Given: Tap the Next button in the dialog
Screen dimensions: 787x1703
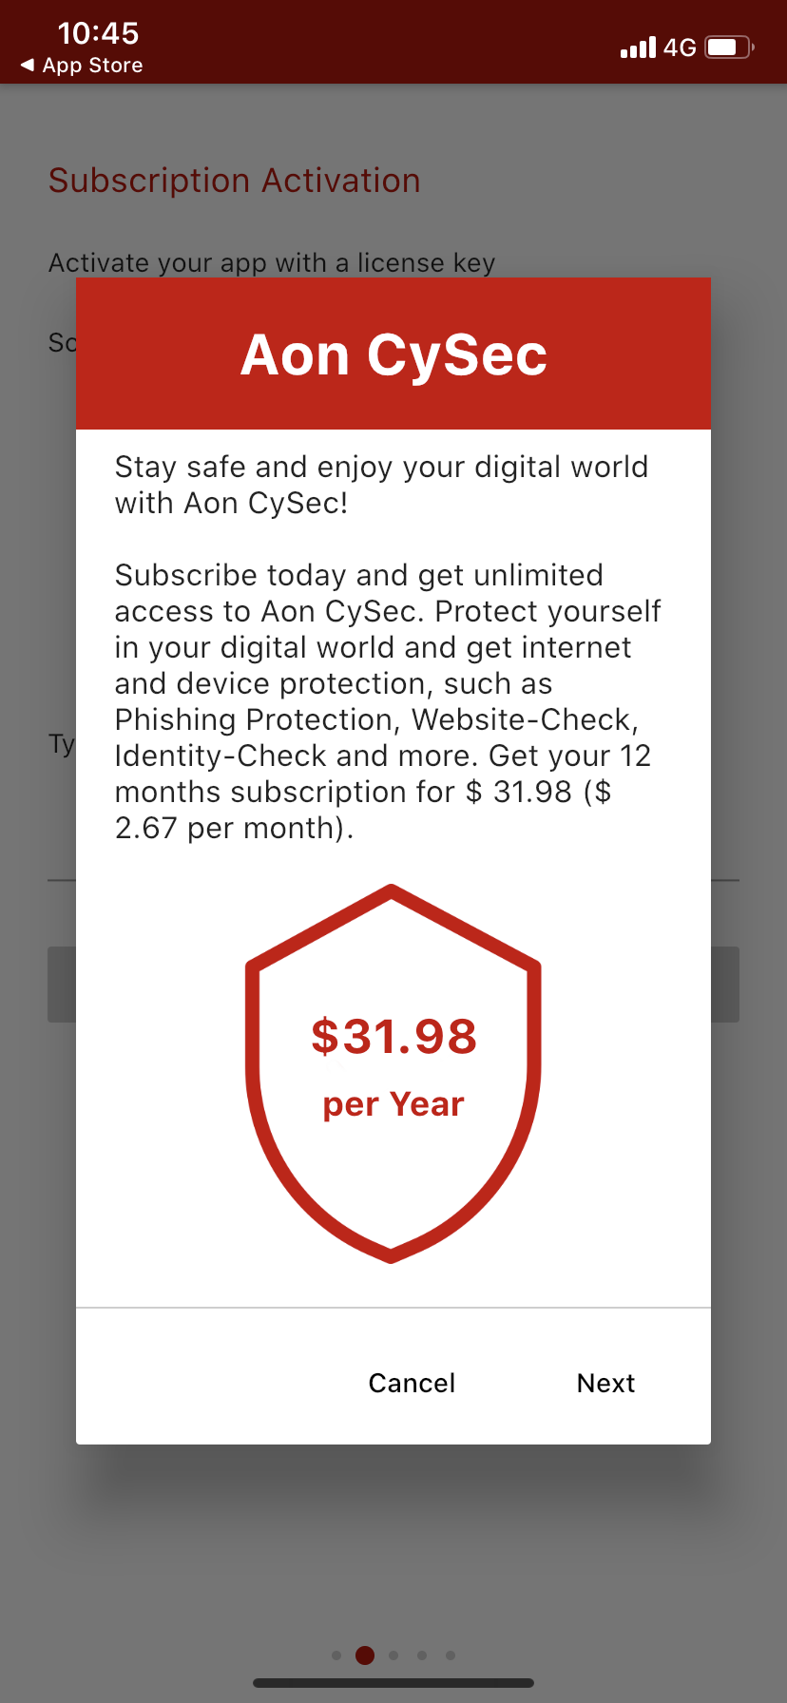Looking at the screenshot, I should [x=605, y=1383].
